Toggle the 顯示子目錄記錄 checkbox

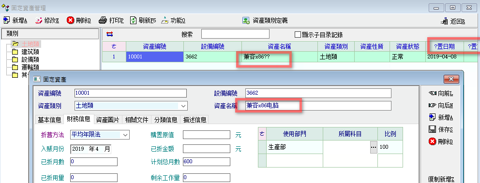298,34
